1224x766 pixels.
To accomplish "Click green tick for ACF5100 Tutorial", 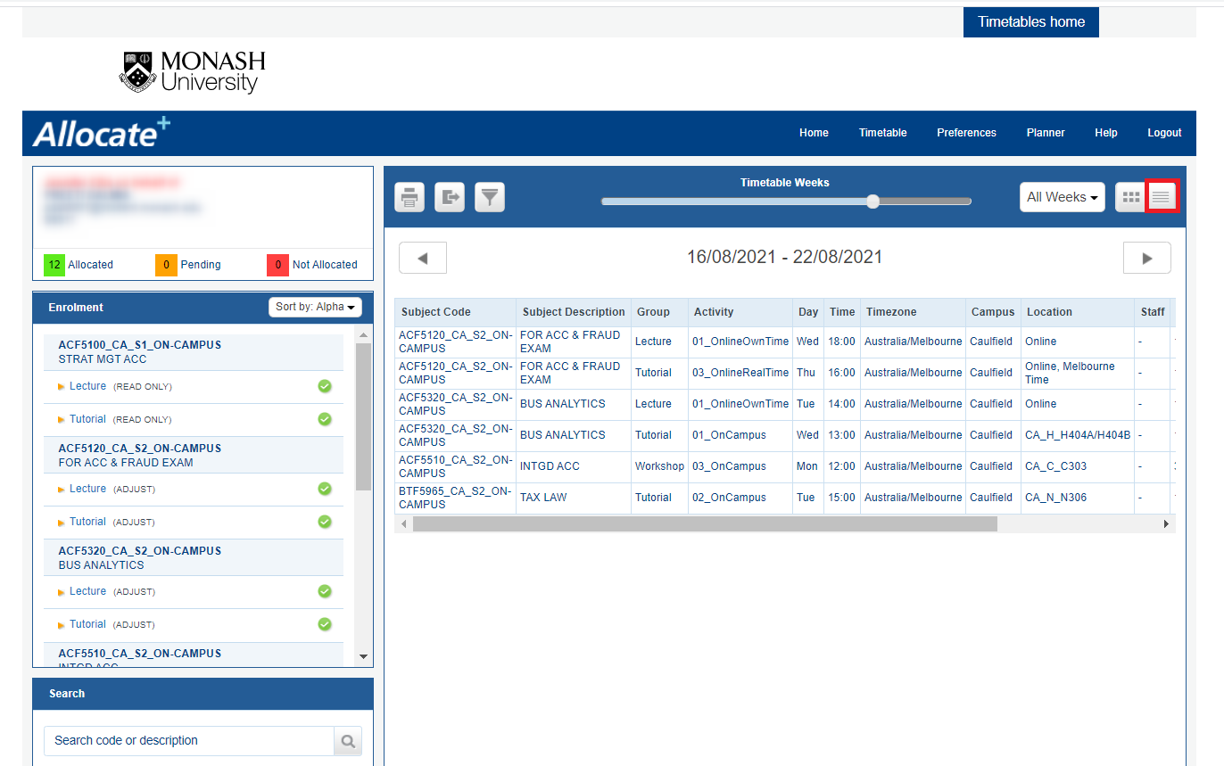I will pos(325,419).
